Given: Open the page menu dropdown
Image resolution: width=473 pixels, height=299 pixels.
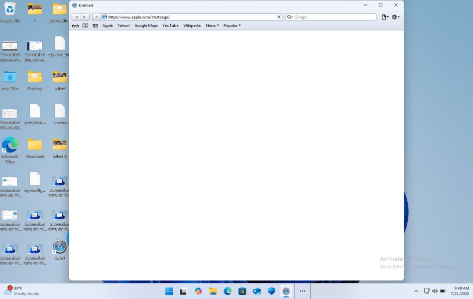Looking at the screenshot, I should click(384, 17).
